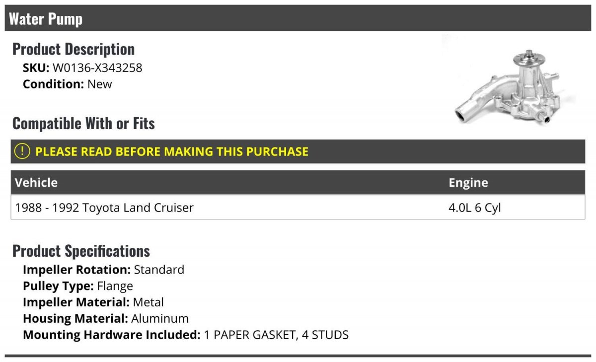Click the SKU label
The height and width of the screenshot is (362, 596).
(x=36, y=68)
